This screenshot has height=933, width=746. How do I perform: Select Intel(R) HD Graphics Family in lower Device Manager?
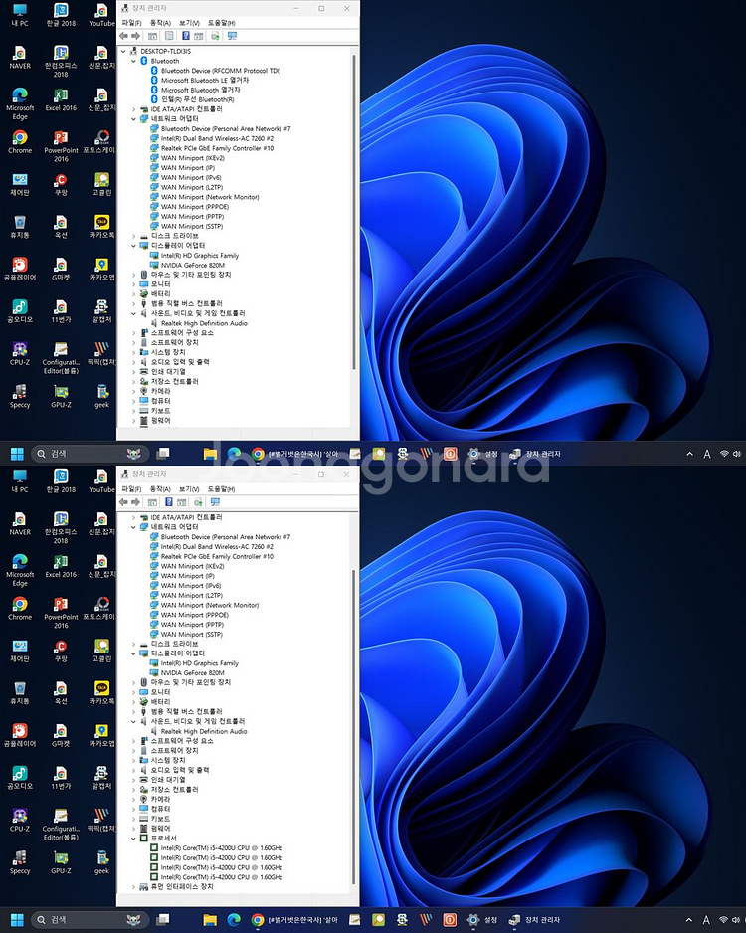tap(199, 662)
